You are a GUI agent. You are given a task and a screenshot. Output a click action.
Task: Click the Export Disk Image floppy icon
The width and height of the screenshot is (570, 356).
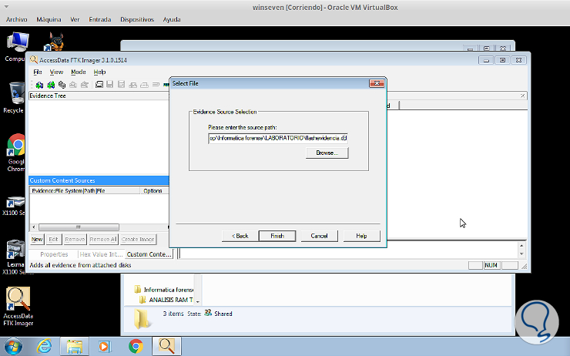coord(110,85)
